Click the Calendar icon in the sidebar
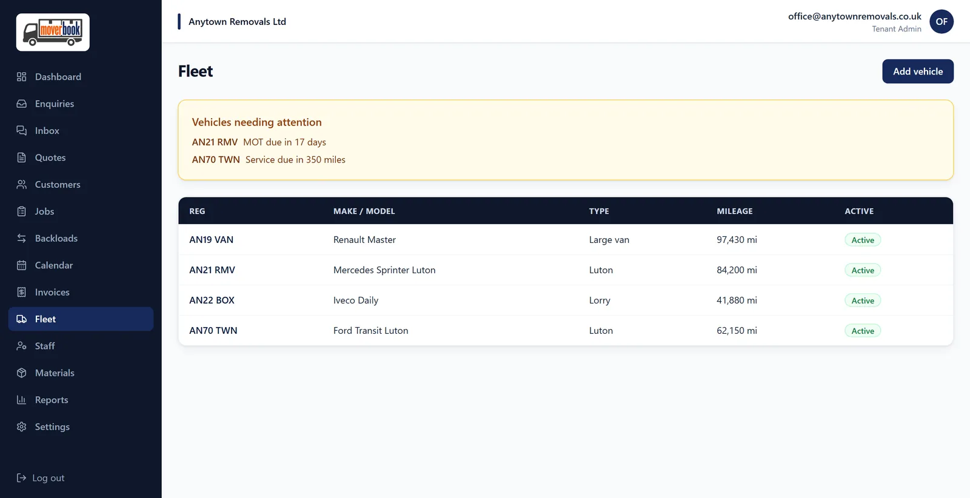970x498 pixels. tap(22, 265)
